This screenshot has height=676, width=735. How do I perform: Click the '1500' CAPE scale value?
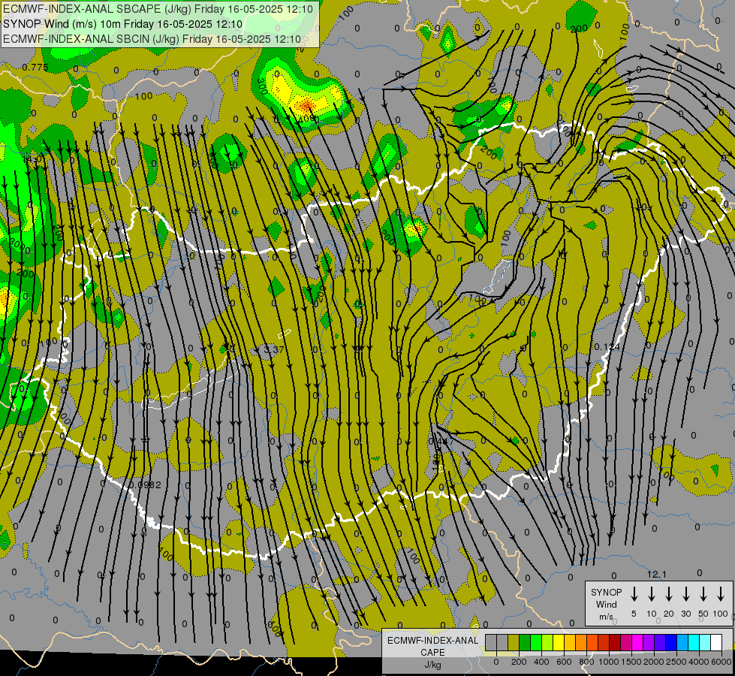point(631,662)
